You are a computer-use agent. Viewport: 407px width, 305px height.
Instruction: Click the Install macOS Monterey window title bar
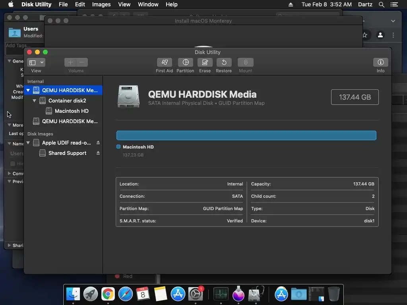click(203, 21)
